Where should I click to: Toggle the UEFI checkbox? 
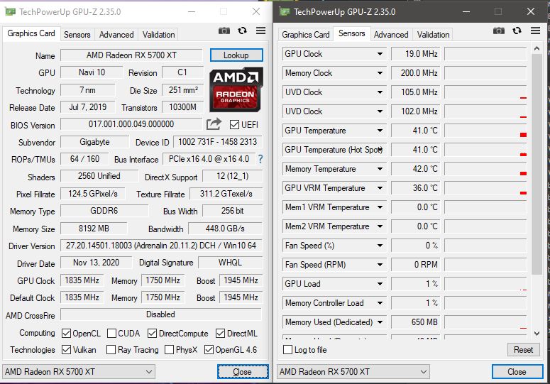pos(234,125)
